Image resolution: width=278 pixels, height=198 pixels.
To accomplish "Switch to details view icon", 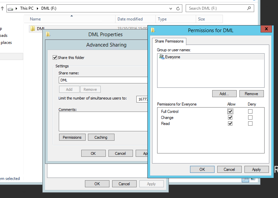I will [245, 179].
